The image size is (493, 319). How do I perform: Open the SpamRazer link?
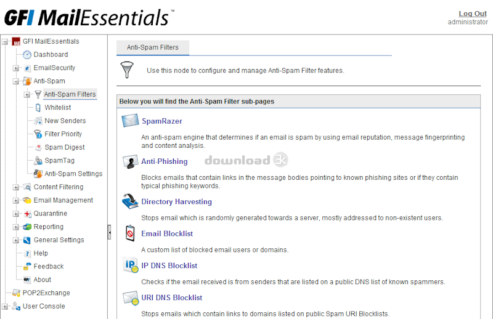(x=162, y=121)
